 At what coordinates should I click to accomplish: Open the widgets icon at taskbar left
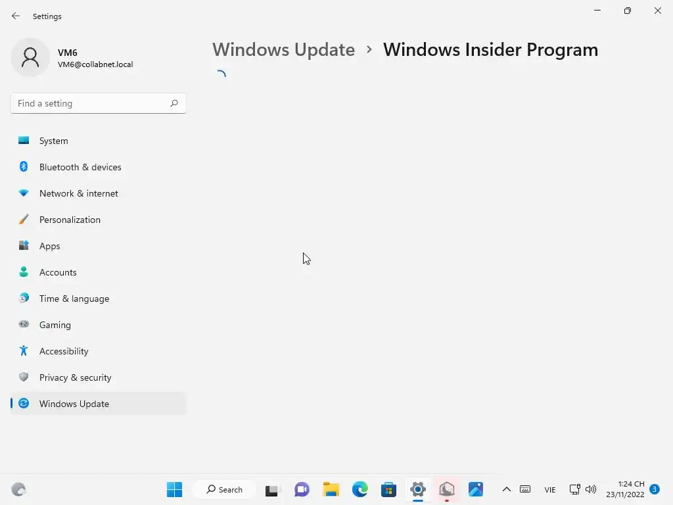[18, 489]
